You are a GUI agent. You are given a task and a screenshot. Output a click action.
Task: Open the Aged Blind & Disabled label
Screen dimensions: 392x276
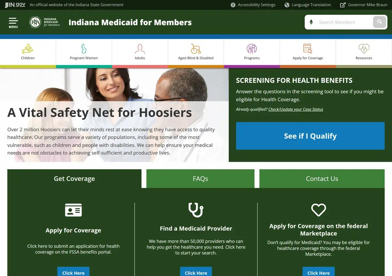click(196, 58)
